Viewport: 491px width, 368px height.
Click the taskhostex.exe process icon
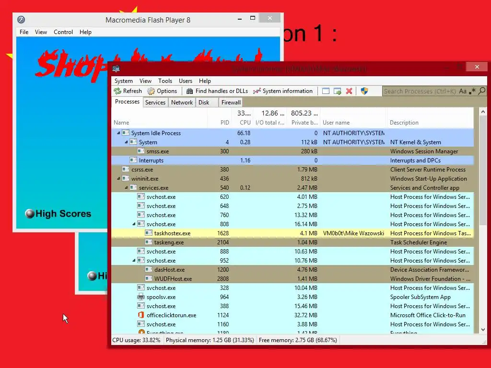coord(149,233)
